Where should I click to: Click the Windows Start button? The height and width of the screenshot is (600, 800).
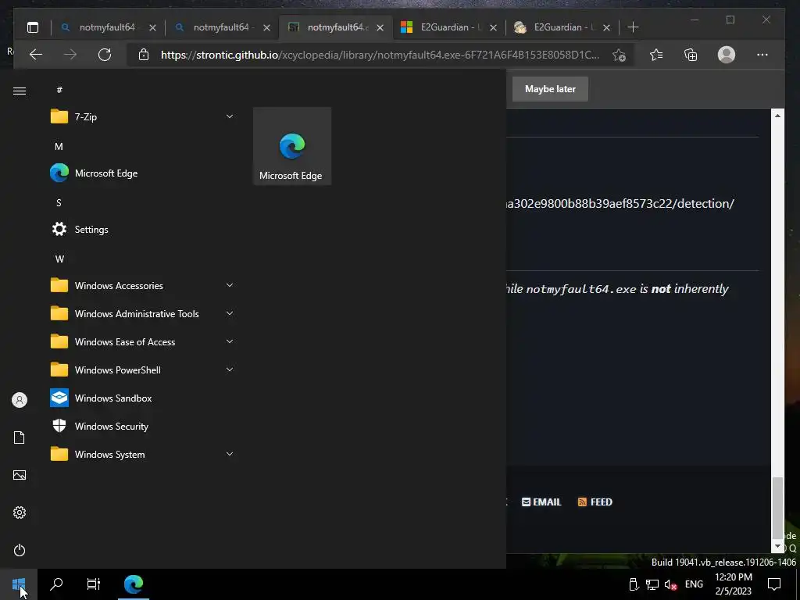[x=19, y=584]
